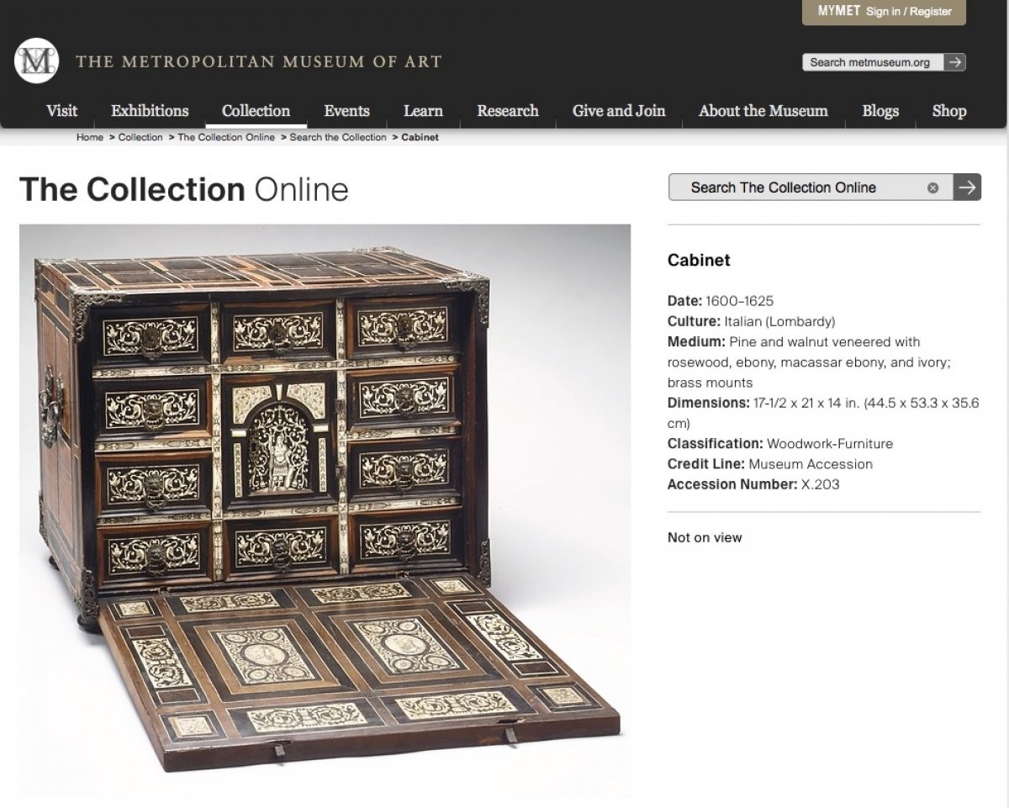Open Give and Join

tap(619, 111)
